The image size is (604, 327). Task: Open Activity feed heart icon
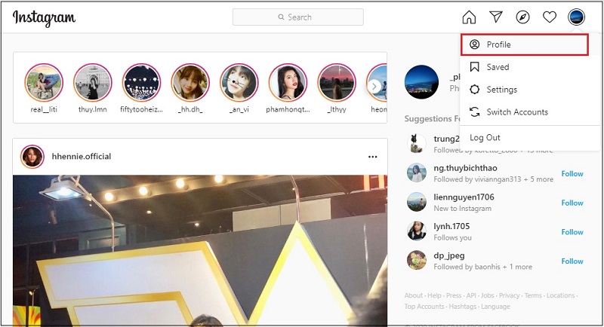(550, 17)
